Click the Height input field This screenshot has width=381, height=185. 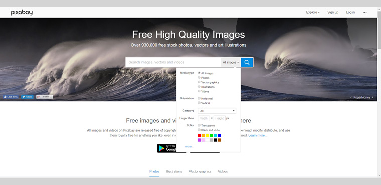(x=220, y=118)
